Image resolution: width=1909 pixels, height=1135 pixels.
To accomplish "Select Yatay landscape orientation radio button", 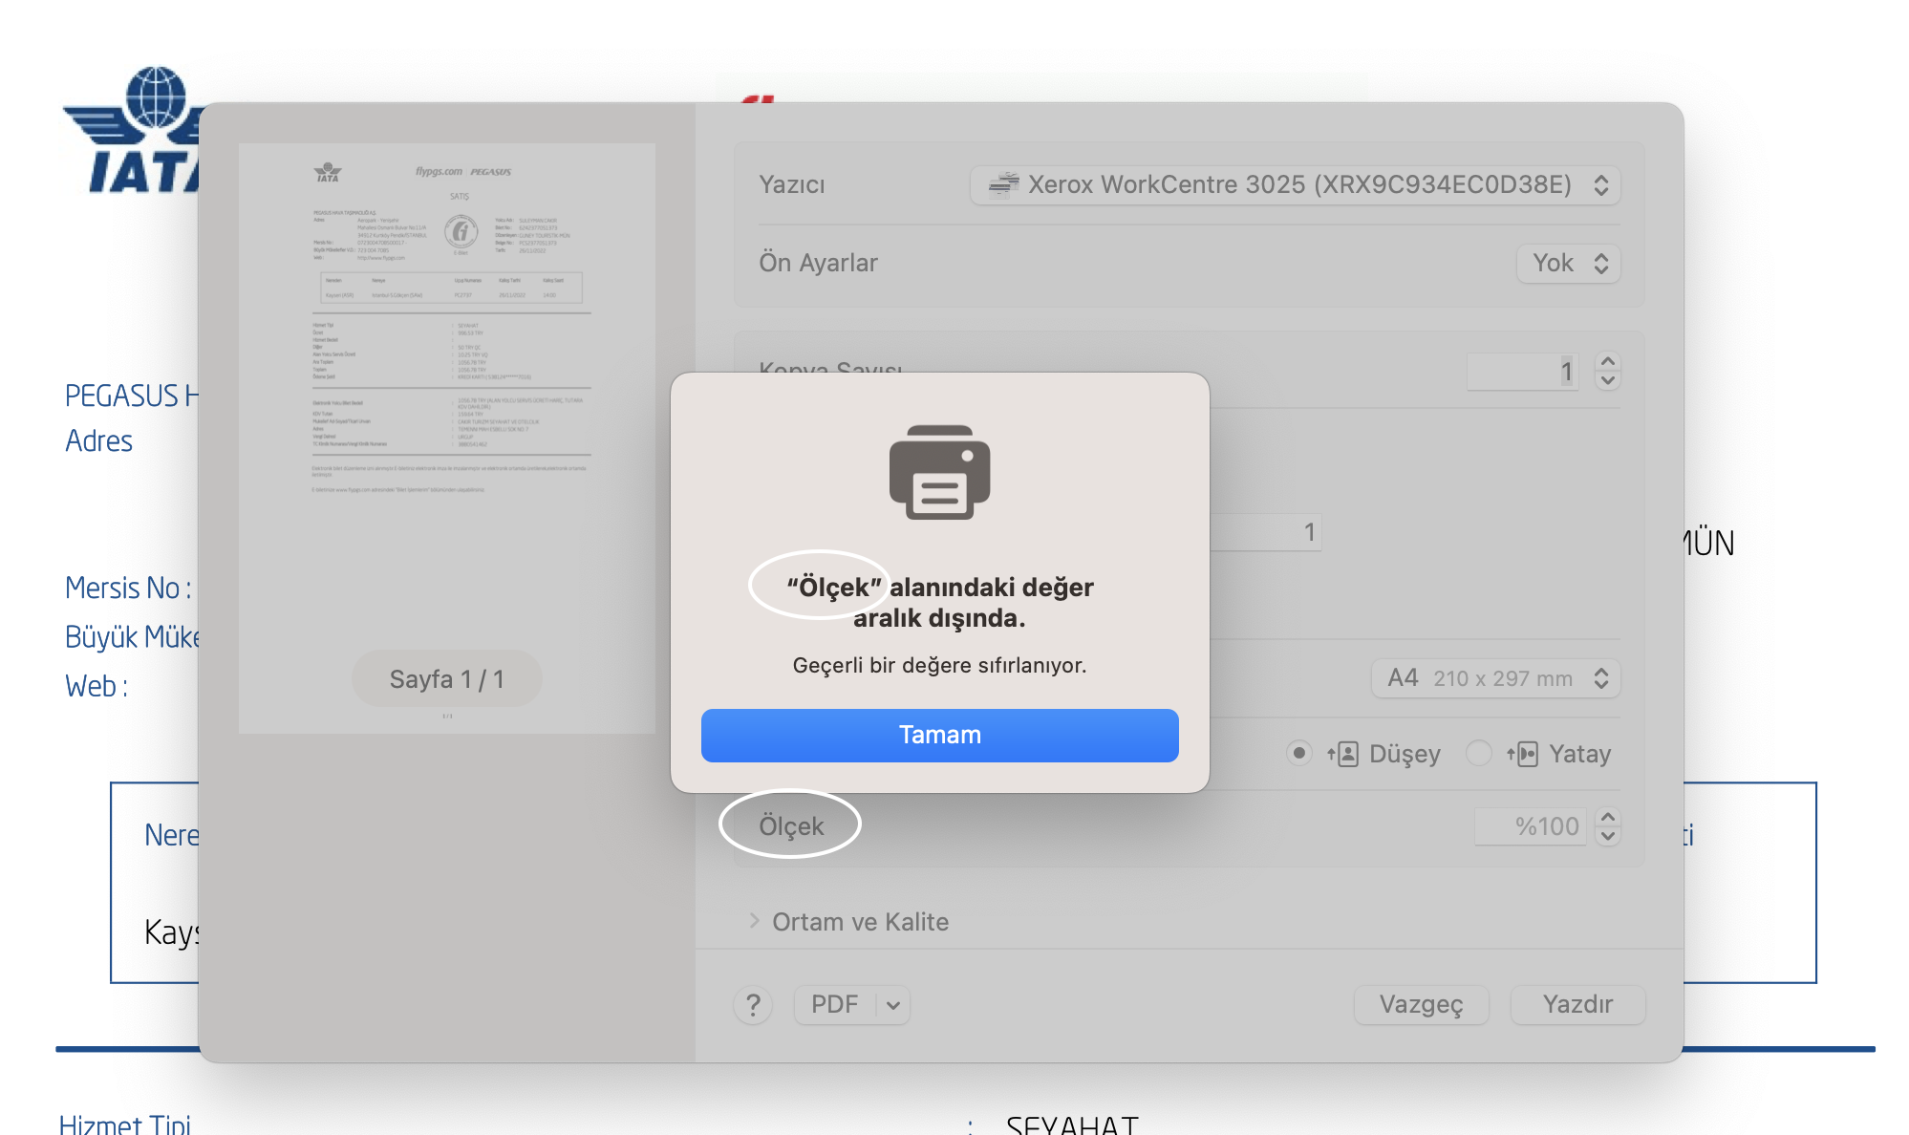I will 1478,753.
